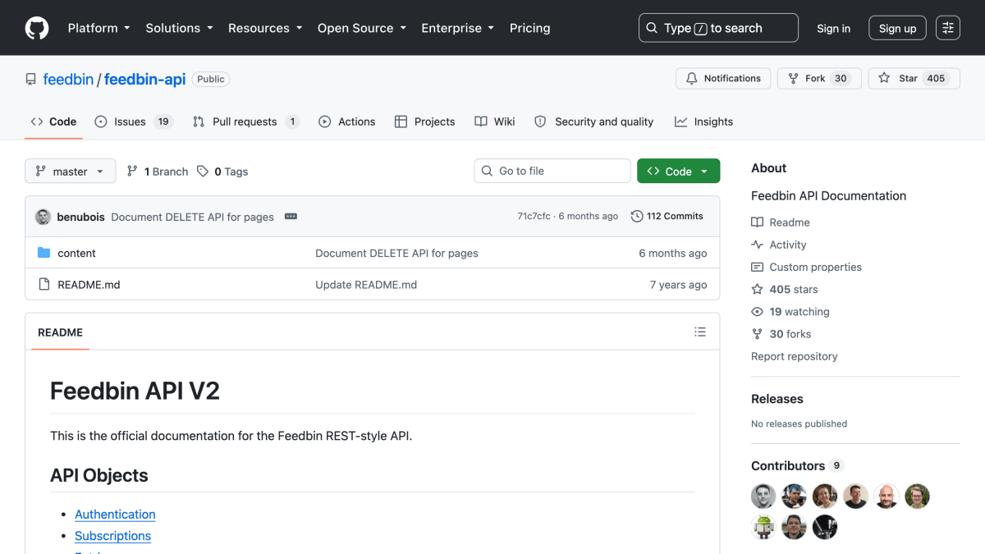Expand the Resources menu

tap(266, 28)
